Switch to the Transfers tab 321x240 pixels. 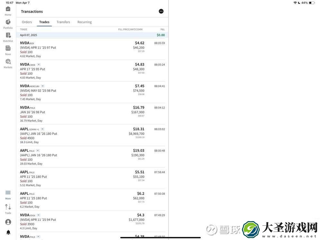63,22
